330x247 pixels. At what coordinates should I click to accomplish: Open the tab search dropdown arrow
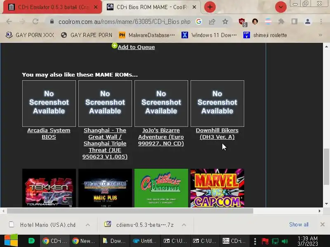[281, 7]
